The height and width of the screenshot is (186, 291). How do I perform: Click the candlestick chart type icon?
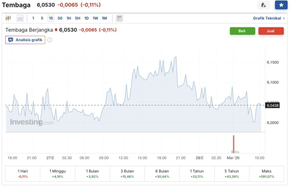(8, 18)
